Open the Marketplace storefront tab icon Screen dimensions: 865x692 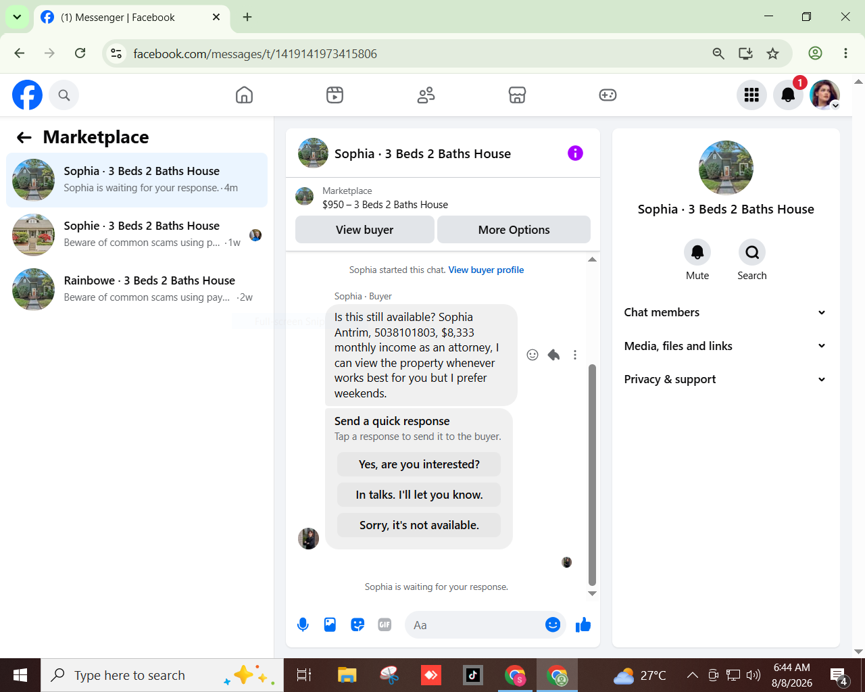[517, 95]
